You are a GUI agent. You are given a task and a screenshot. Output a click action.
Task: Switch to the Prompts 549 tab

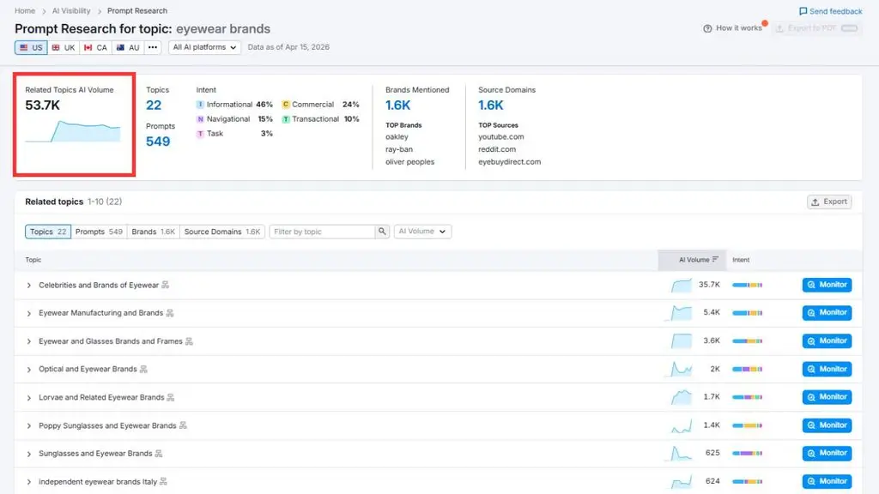99,232
